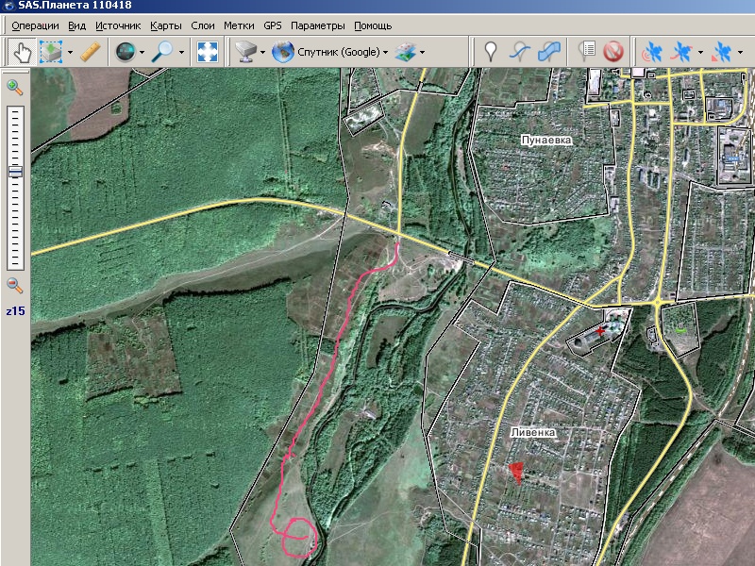The height and width of the screenshot is (566, 755).
Task: Click the zoom level slider handle
Action: pyautogui.click(x=15, y=172)
